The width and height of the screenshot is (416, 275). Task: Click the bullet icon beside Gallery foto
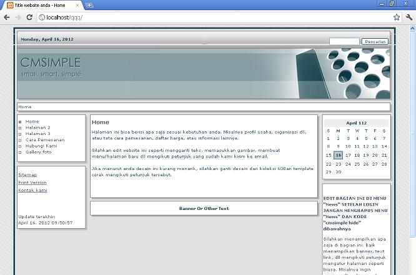point(20,152)
